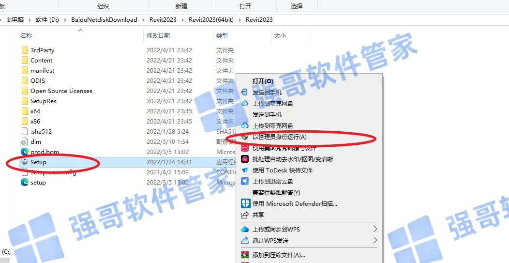Image resolution: width=509 pixels, height=263 pixels.
Task: Click the 打开 ribbon group label
Action: (x=245, y=6)
